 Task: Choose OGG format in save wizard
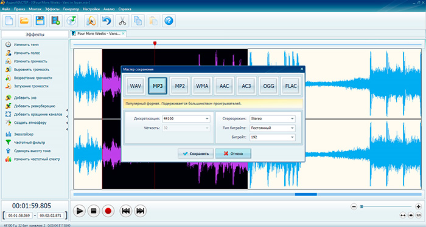[268, 86]
